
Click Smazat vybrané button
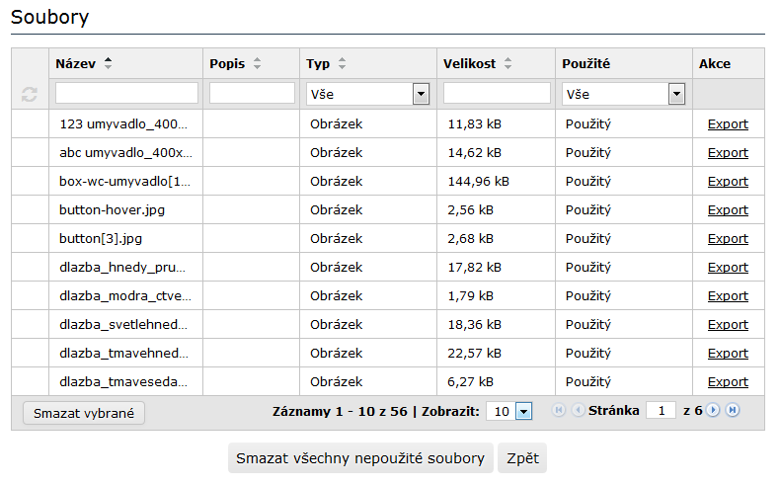pos(83,412)
